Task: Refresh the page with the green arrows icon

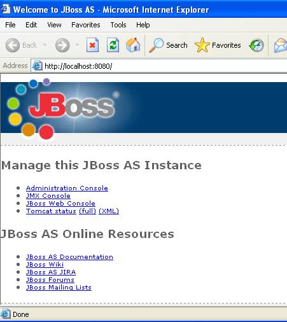Action: [x=113, y=45]
